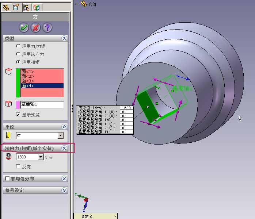Toggle the 反向 checkbox
Image resolution: width=255 pixels, height=219 pixels.
coord(18,166)
